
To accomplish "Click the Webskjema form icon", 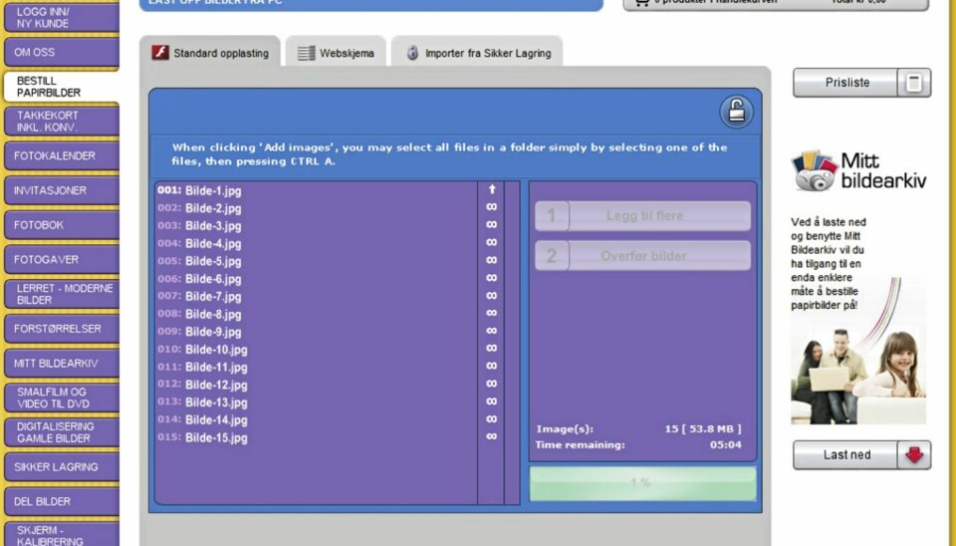I will (x=306, y=53).
